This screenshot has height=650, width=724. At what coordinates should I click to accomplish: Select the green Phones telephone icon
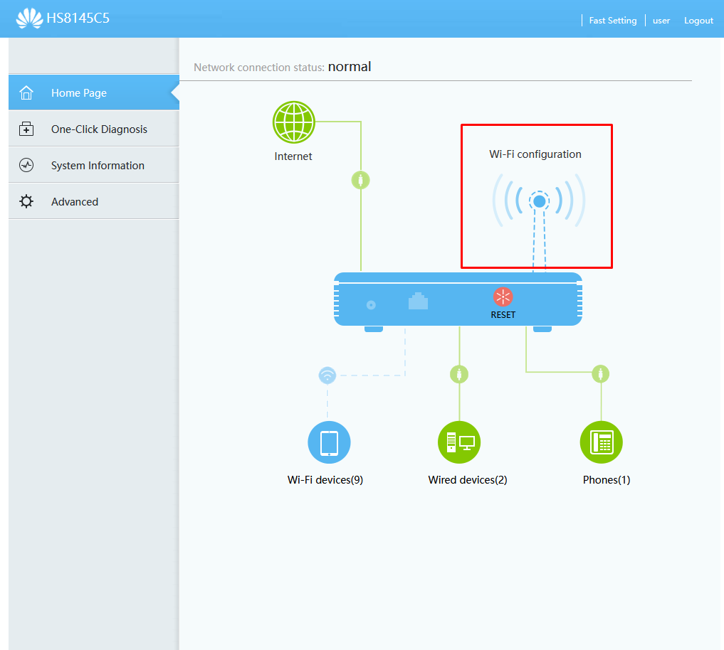[602, 442]
